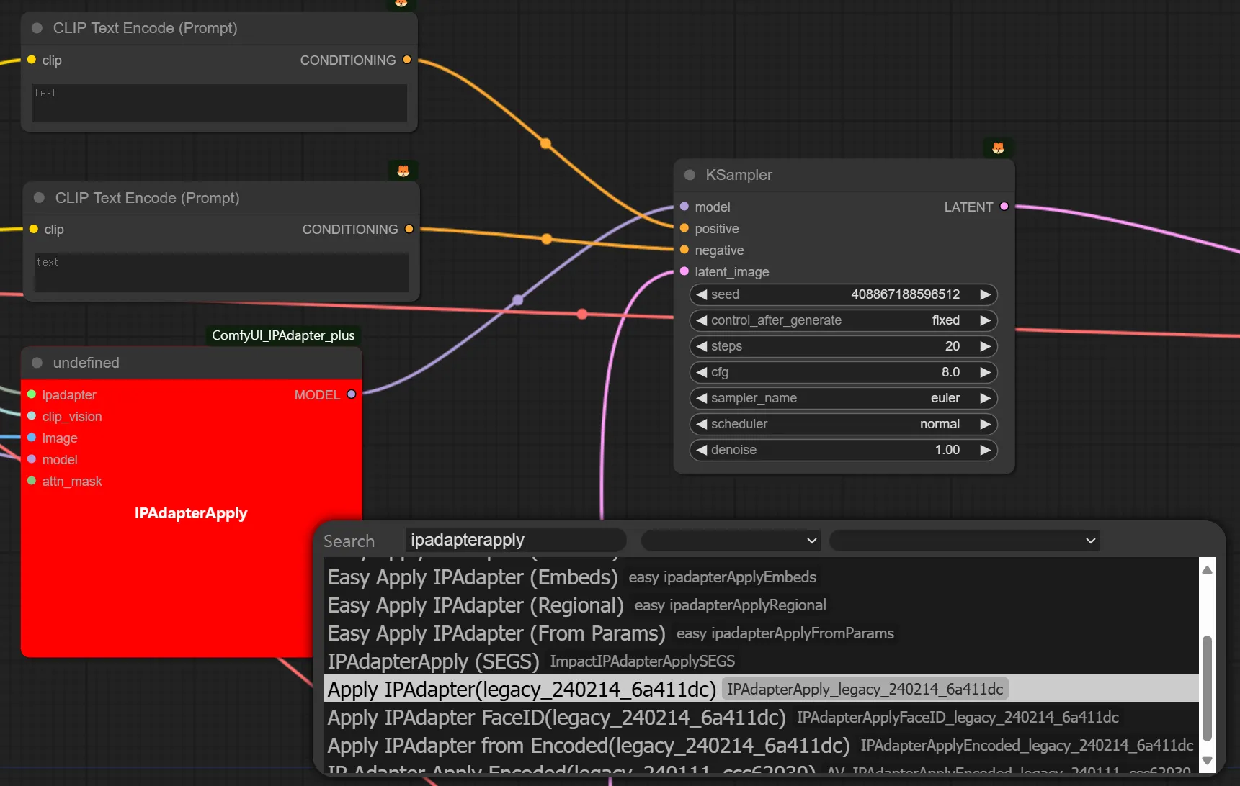
Task: Click the denoise value slider in KSampler
Action: (842, 450)
